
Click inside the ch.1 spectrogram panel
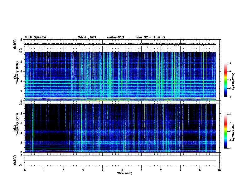pyautogui.click(x=120, y=76)
